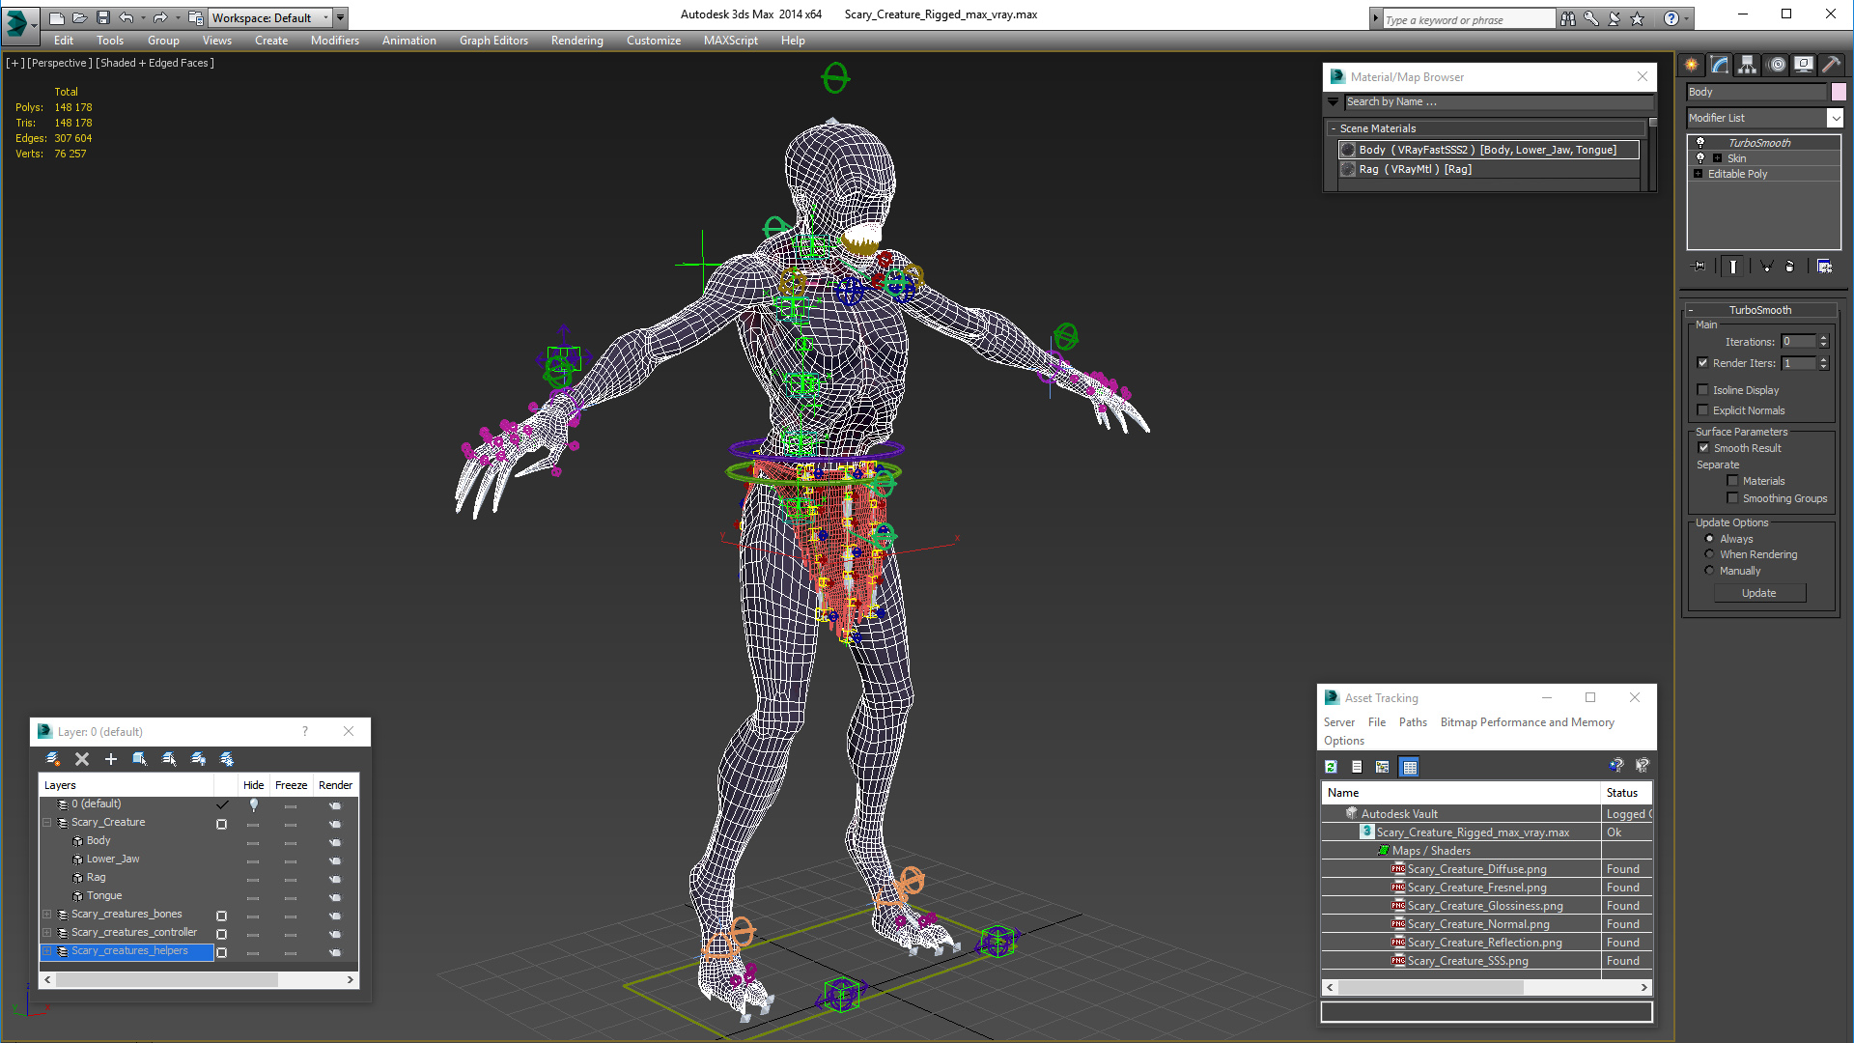Open the Display command panel tab
Viewport: 1854px width, 1043px height.
[x=1804, y=65]
